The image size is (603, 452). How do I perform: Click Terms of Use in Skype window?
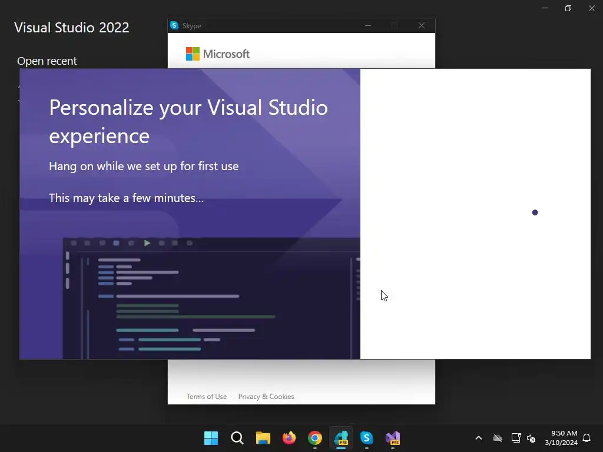point(207,396)
